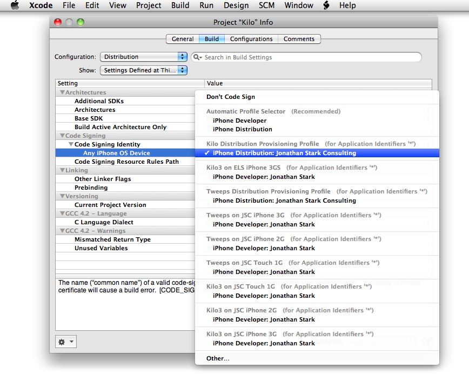Click the magnifier icon in search field
469x374 pixels.
(x=198, y=57)
